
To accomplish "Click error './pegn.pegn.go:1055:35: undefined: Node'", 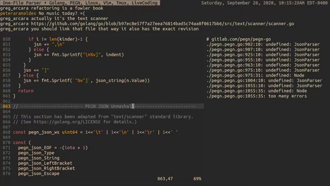I will [257, 91].
